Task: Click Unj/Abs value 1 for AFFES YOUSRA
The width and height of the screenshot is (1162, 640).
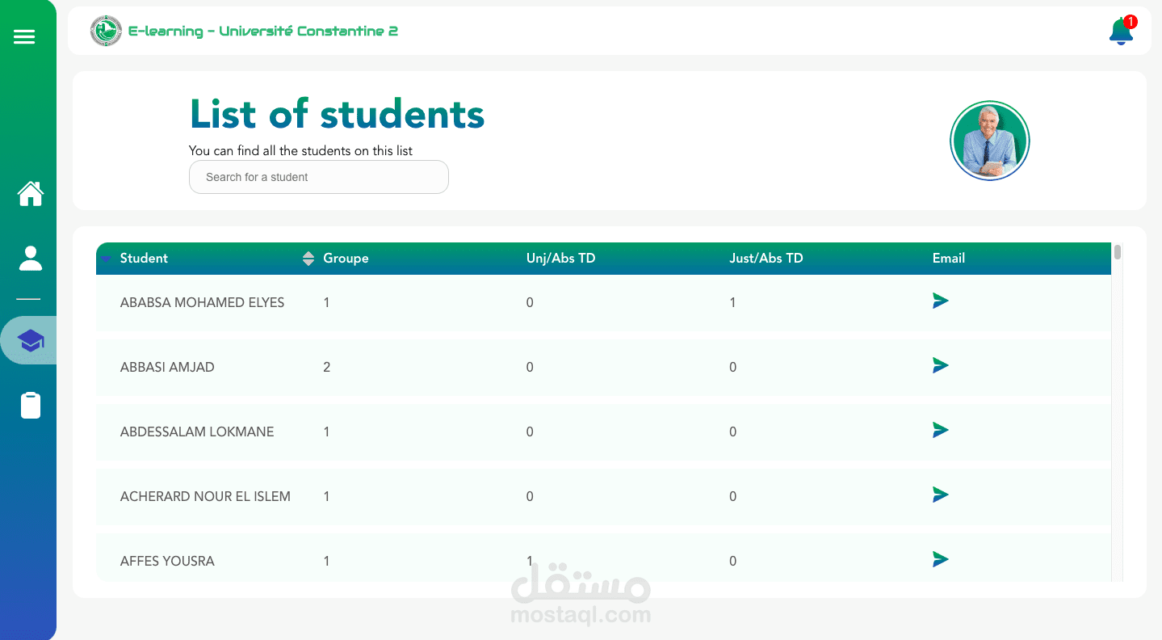Action: click(x=530, y=562)
